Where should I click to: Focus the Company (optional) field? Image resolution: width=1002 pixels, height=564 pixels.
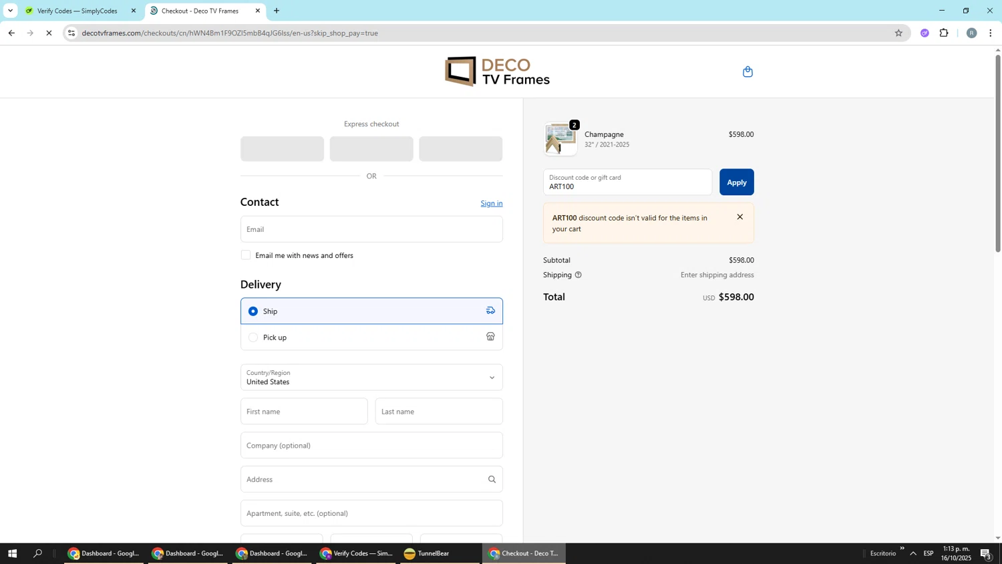(371, 446)
